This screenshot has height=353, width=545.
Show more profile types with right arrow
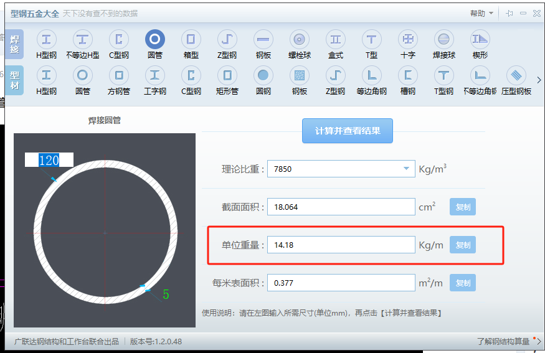(x=539, y=80)
